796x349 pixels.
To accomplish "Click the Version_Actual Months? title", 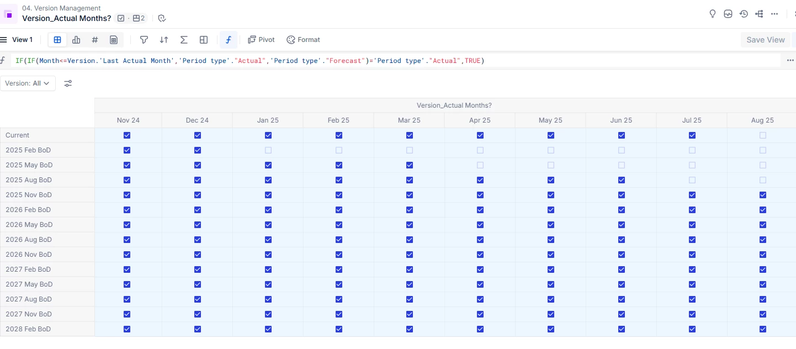I will click(x=67, y=18).
